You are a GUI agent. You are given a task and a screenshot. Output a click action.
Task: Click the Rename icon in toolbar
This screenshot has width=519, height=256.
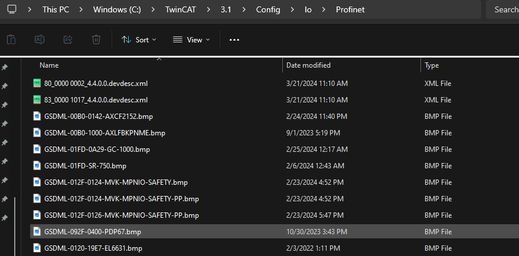pos(40,39)
